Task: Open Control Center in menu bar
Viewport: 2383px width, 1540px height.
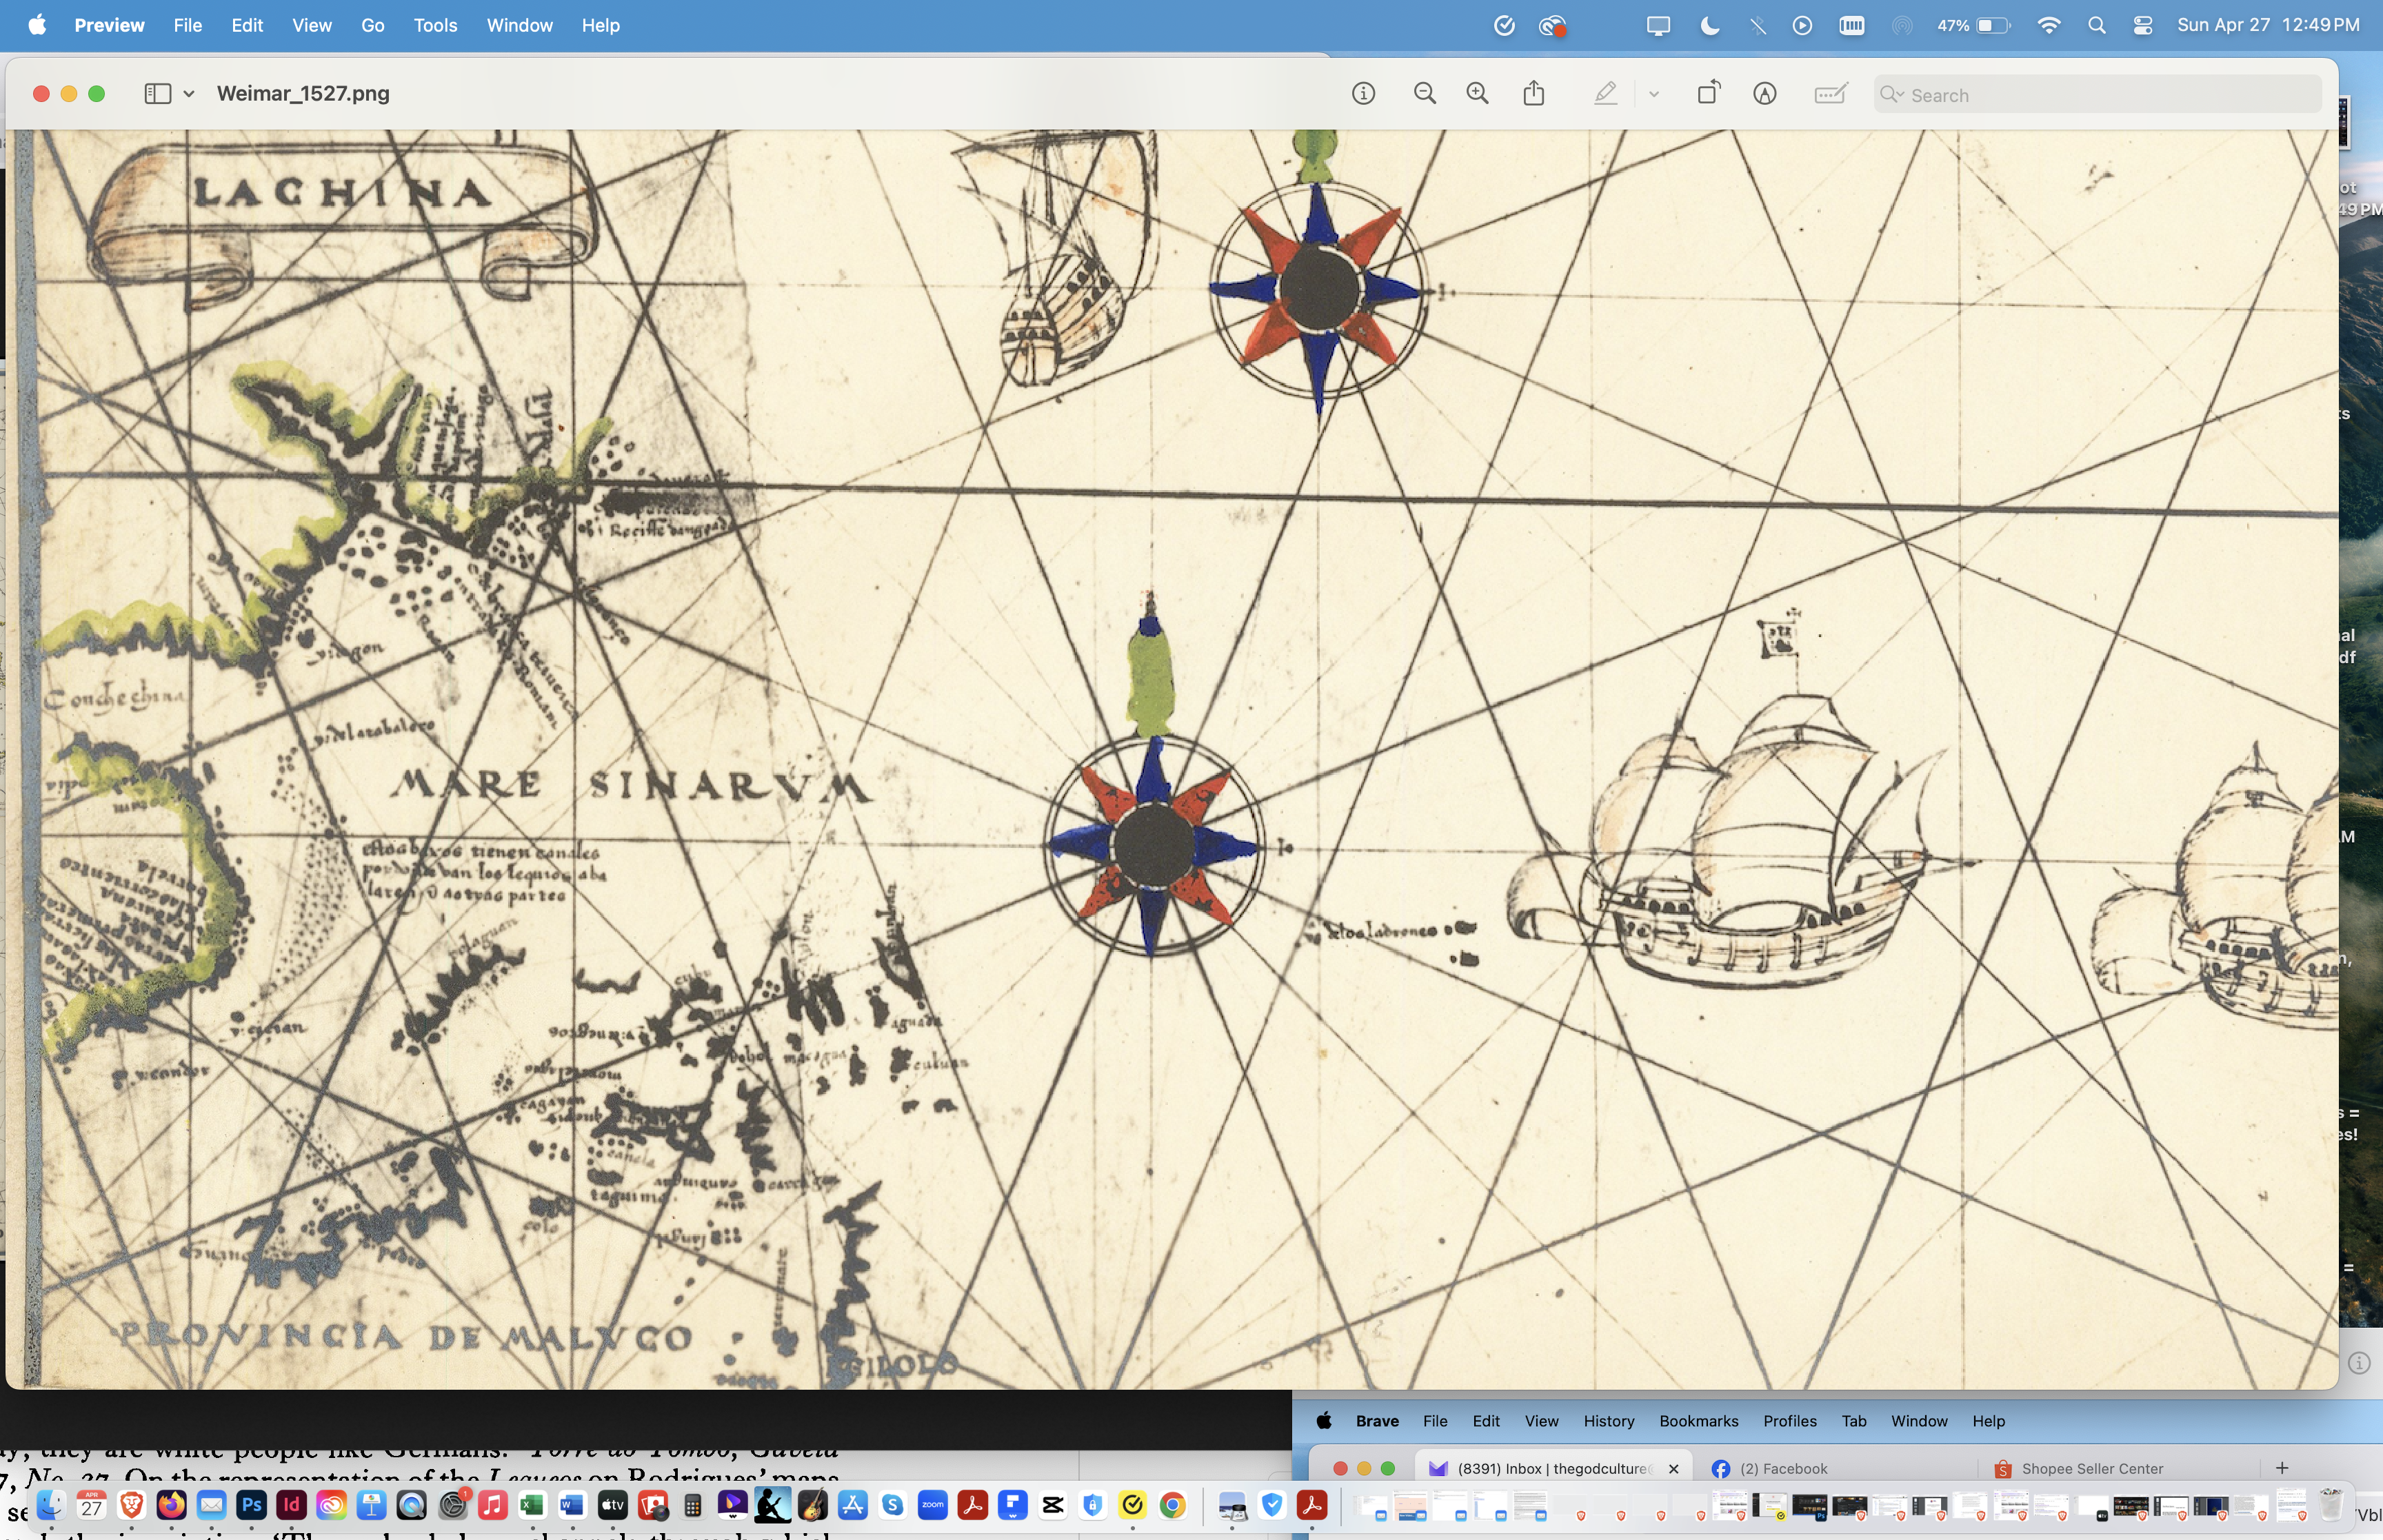Action: 2143,25
